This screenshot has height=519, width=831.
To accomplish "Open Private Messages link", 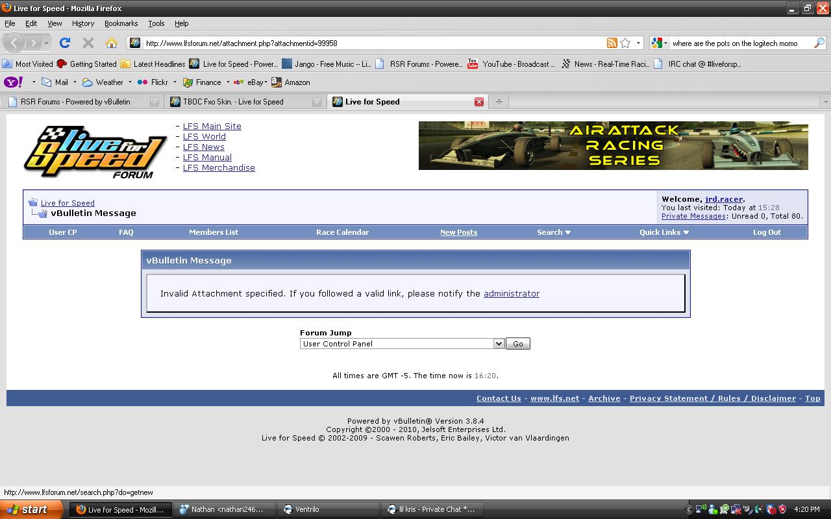I will coord(693,216).
